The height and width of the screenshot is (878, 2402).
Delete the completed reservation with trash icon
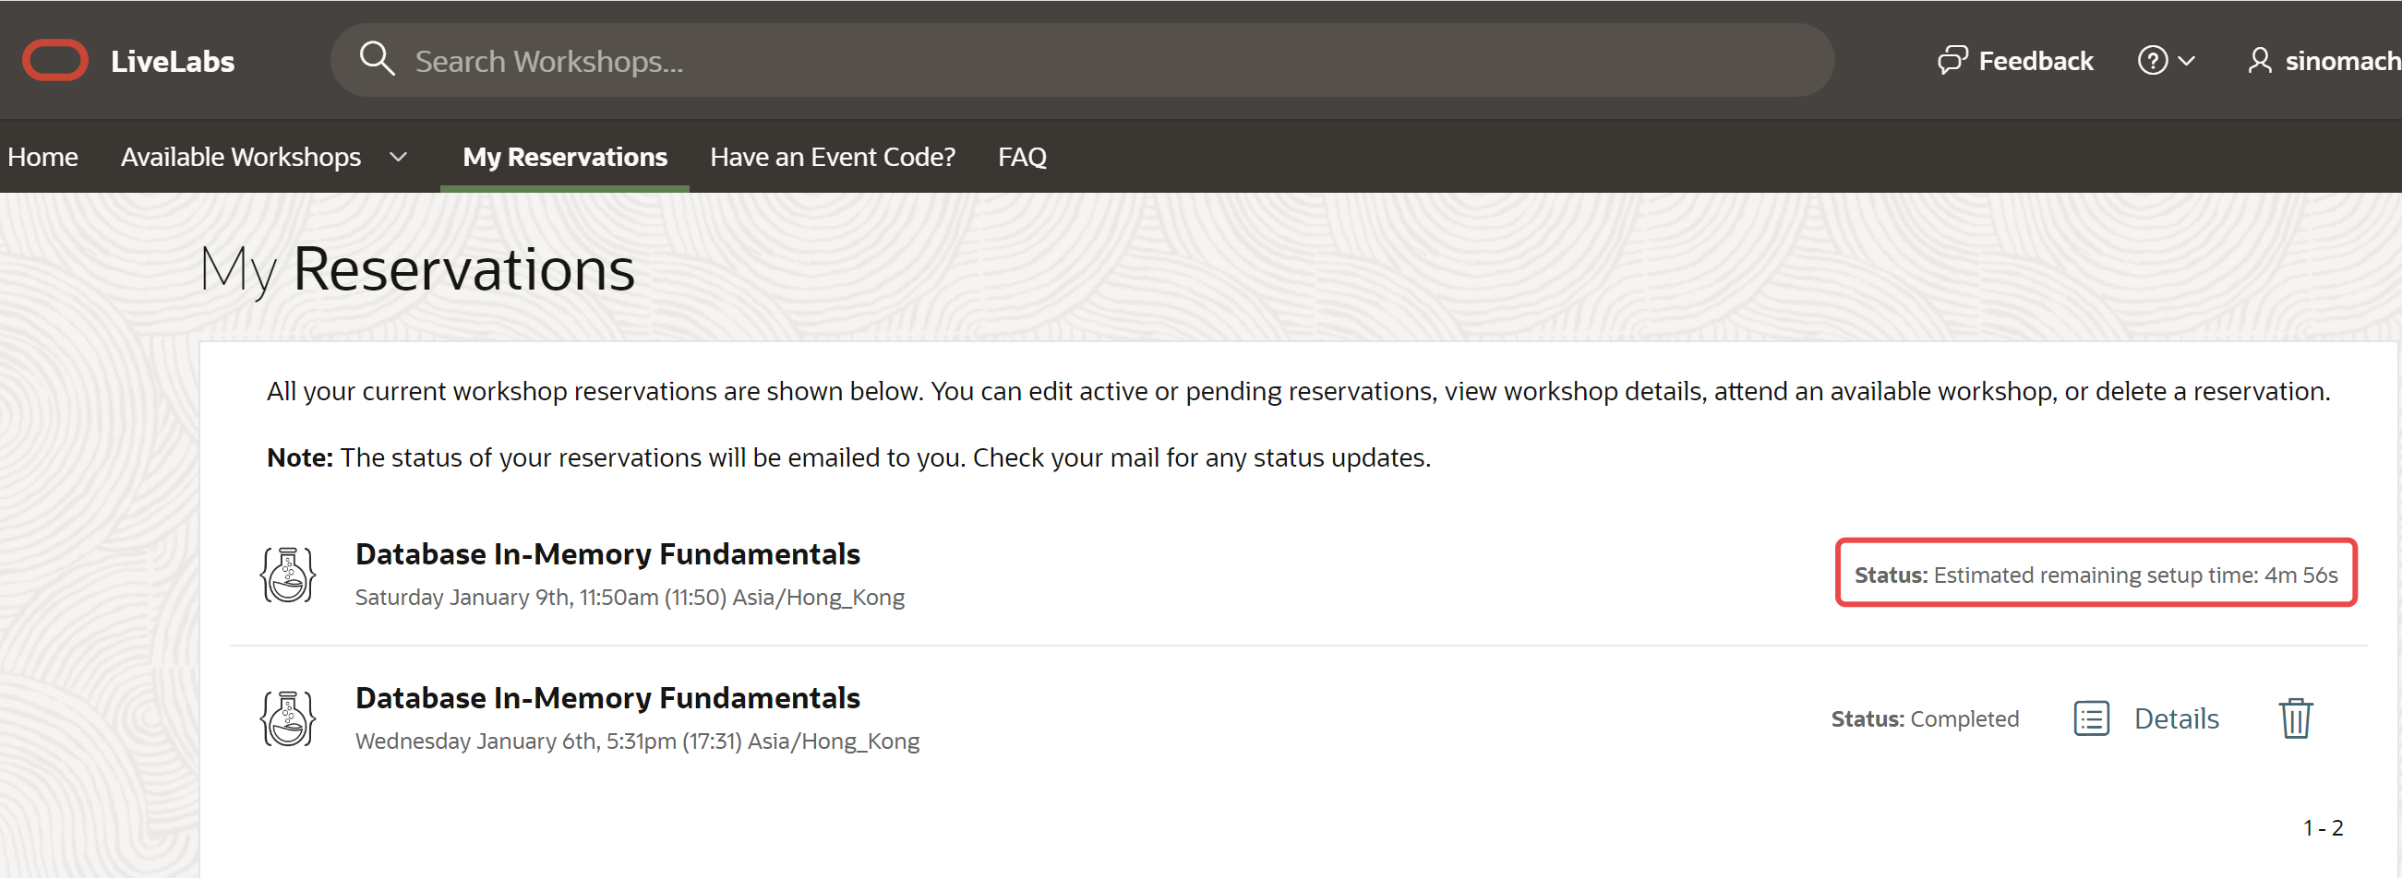click(2295, 718)
